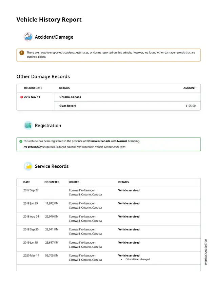Click the Service Records folder icon
Image resolution: width=217 pixels, height=281 pixels.
tap(28, 166)
